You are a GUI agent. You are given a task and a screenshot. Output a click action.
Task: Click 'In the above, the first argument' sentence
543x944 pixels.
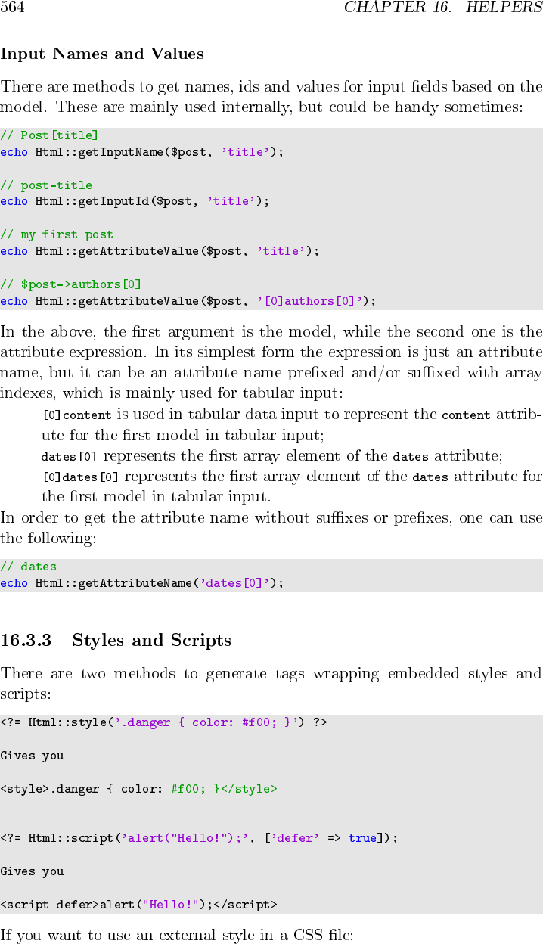click(x=271, y=362)
